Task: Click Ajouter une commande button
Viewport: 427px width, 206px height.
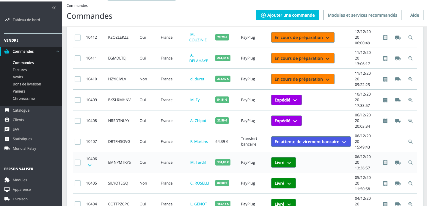Action: [288, 15]
